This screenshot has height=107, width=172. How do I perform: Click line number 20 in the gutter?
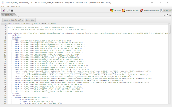coord(5,60)
